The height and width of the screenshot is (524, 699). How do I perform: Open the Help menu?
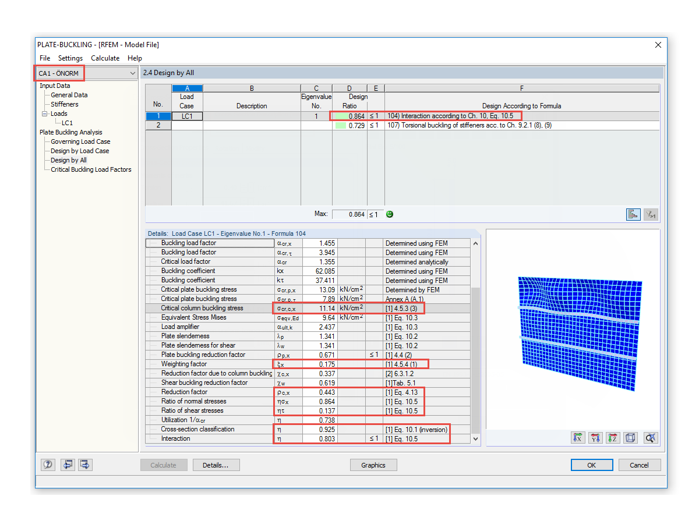pos(135,58)
